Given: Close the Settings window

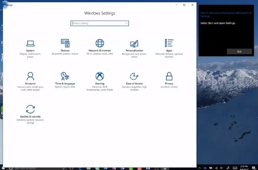Looking at the screenshot, I should 192,5.
